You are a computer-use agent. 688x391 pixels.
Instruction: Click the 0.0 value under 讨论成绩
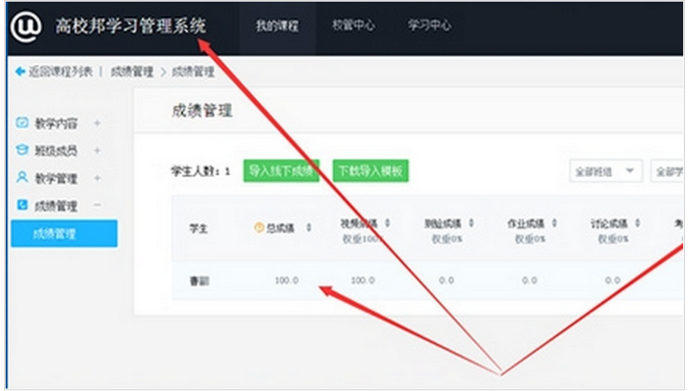pyautogui.click(x=613, y=280)
